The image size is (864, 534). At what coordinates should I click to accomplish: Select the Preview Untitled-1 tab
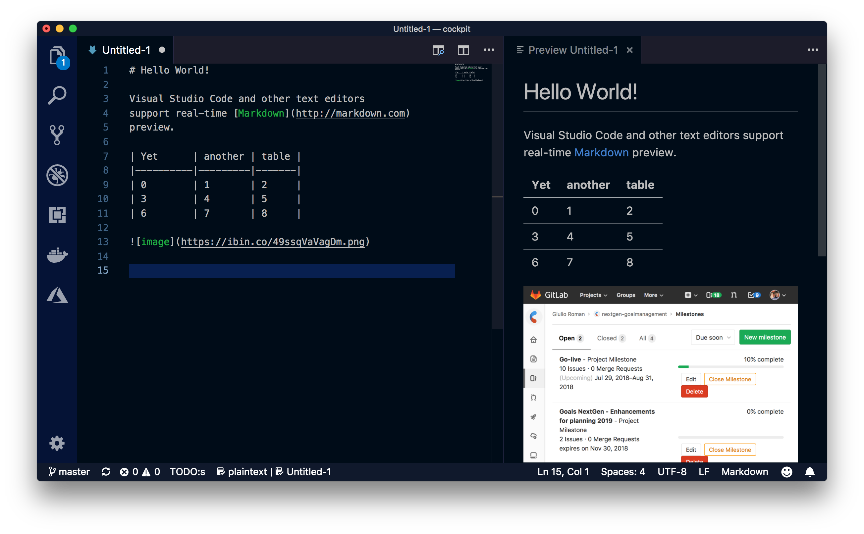click(x=572, y=50)
